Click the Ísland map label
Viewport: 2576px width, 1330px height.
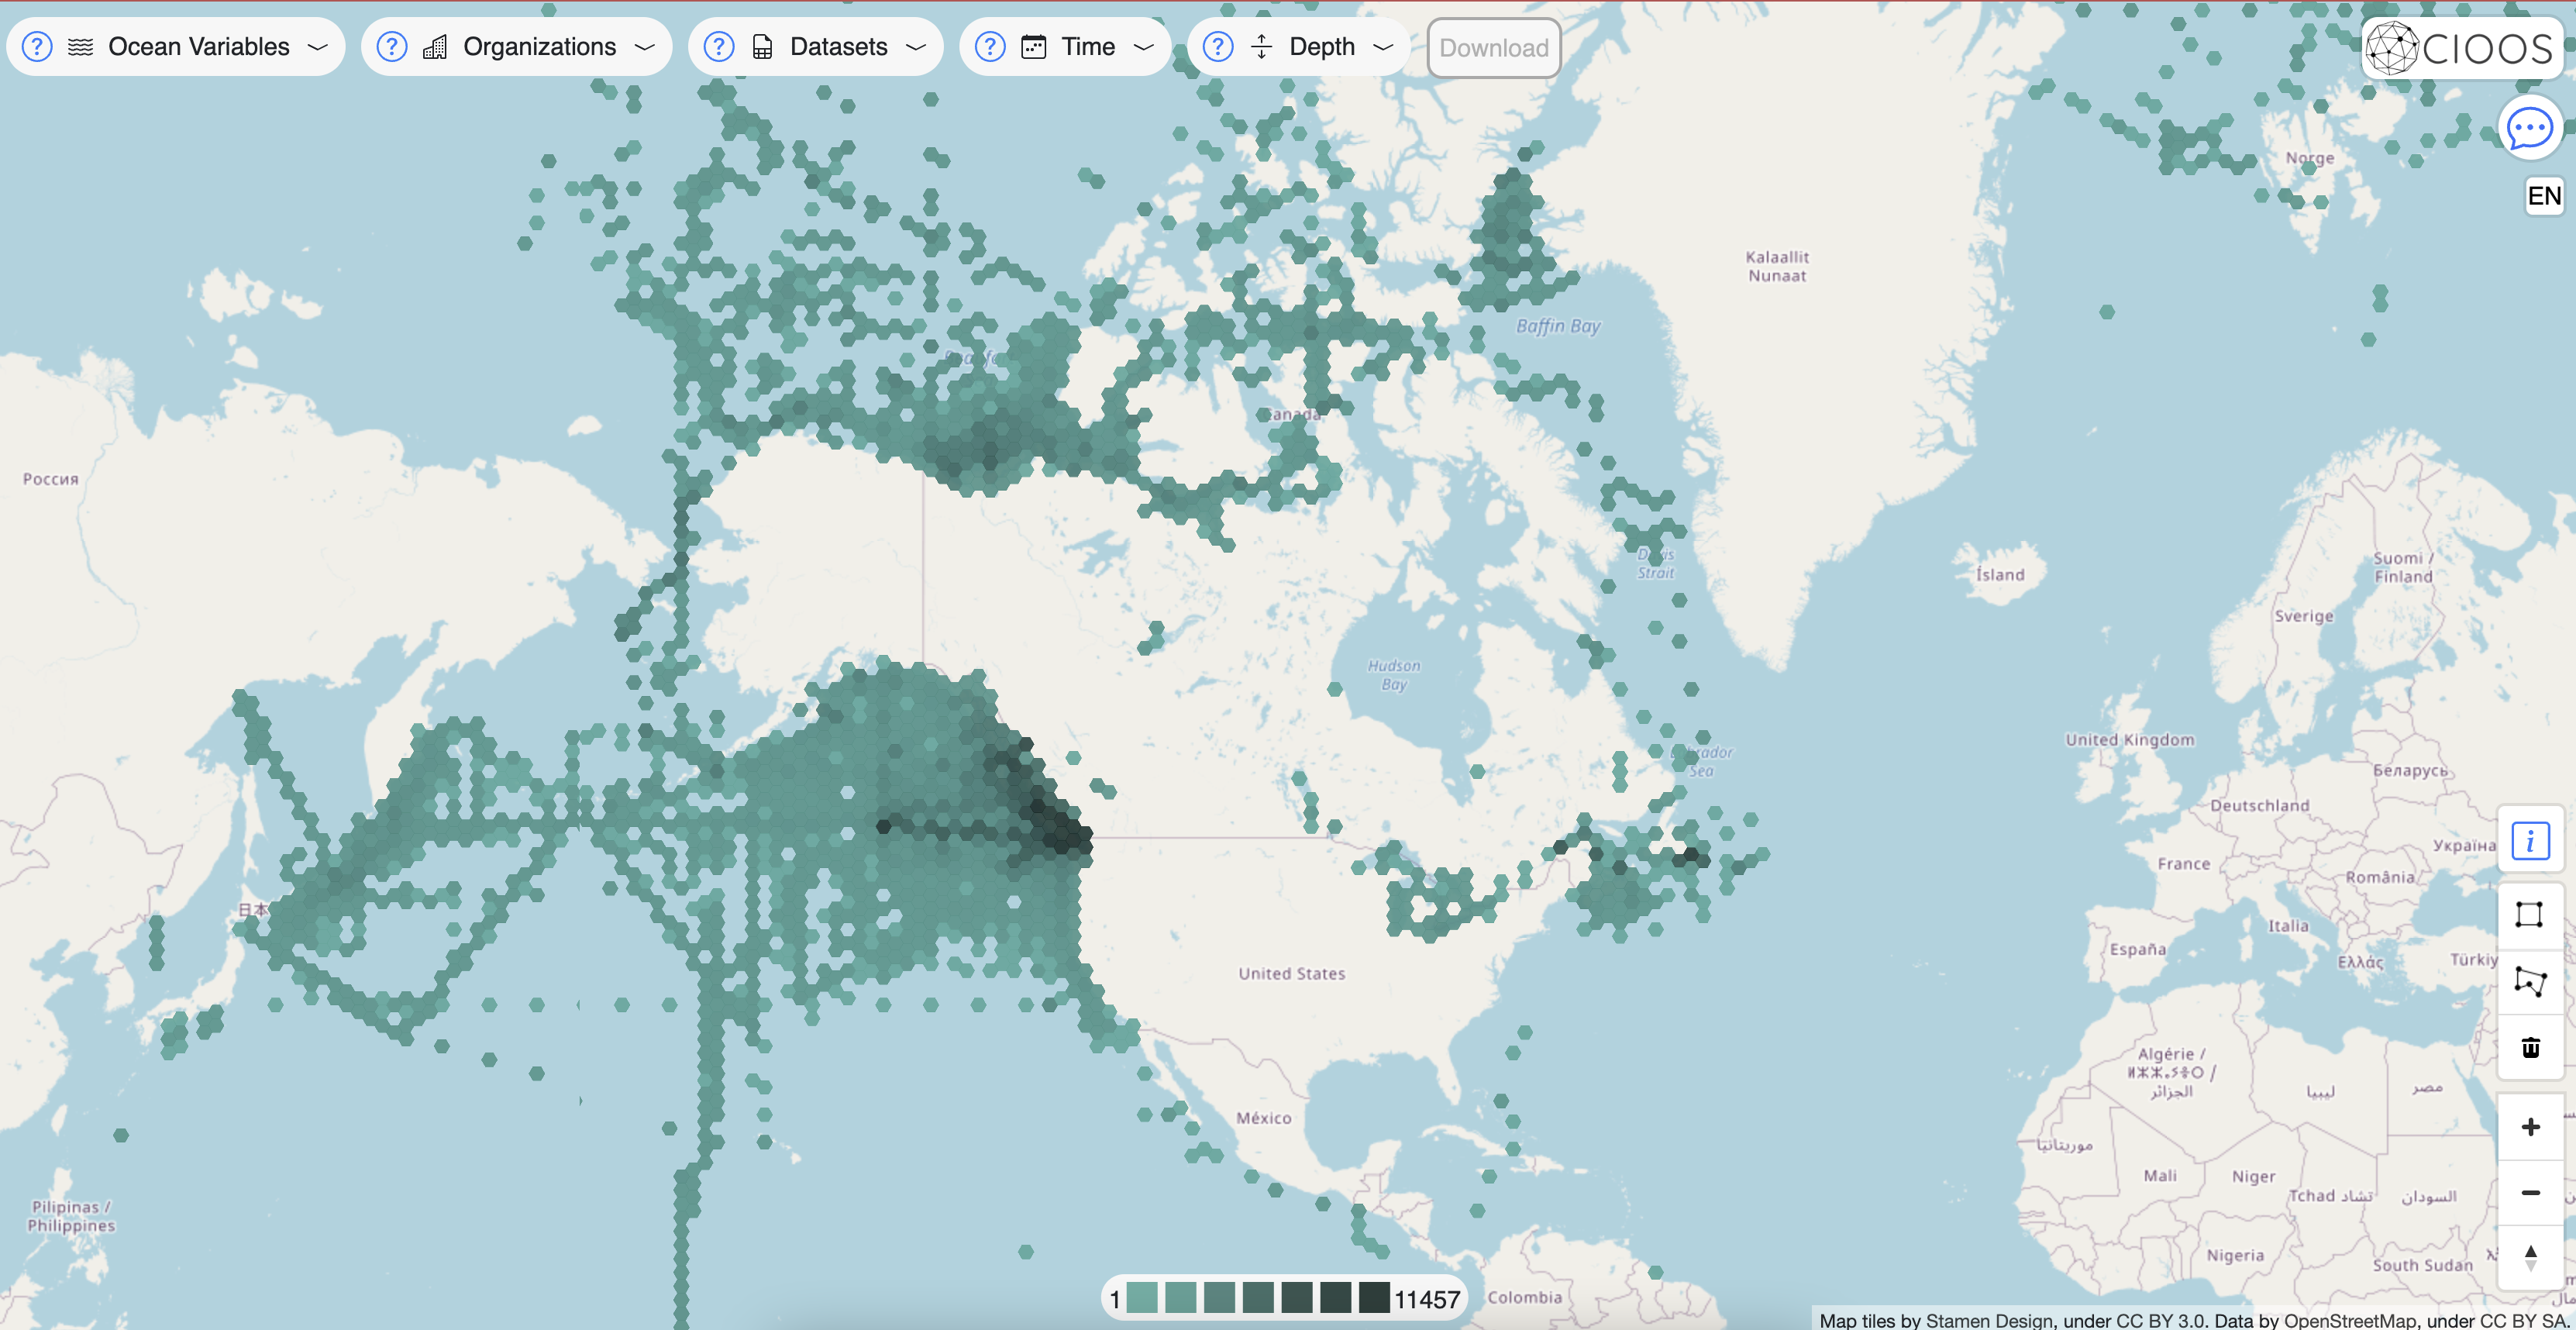coord(2000,574)
